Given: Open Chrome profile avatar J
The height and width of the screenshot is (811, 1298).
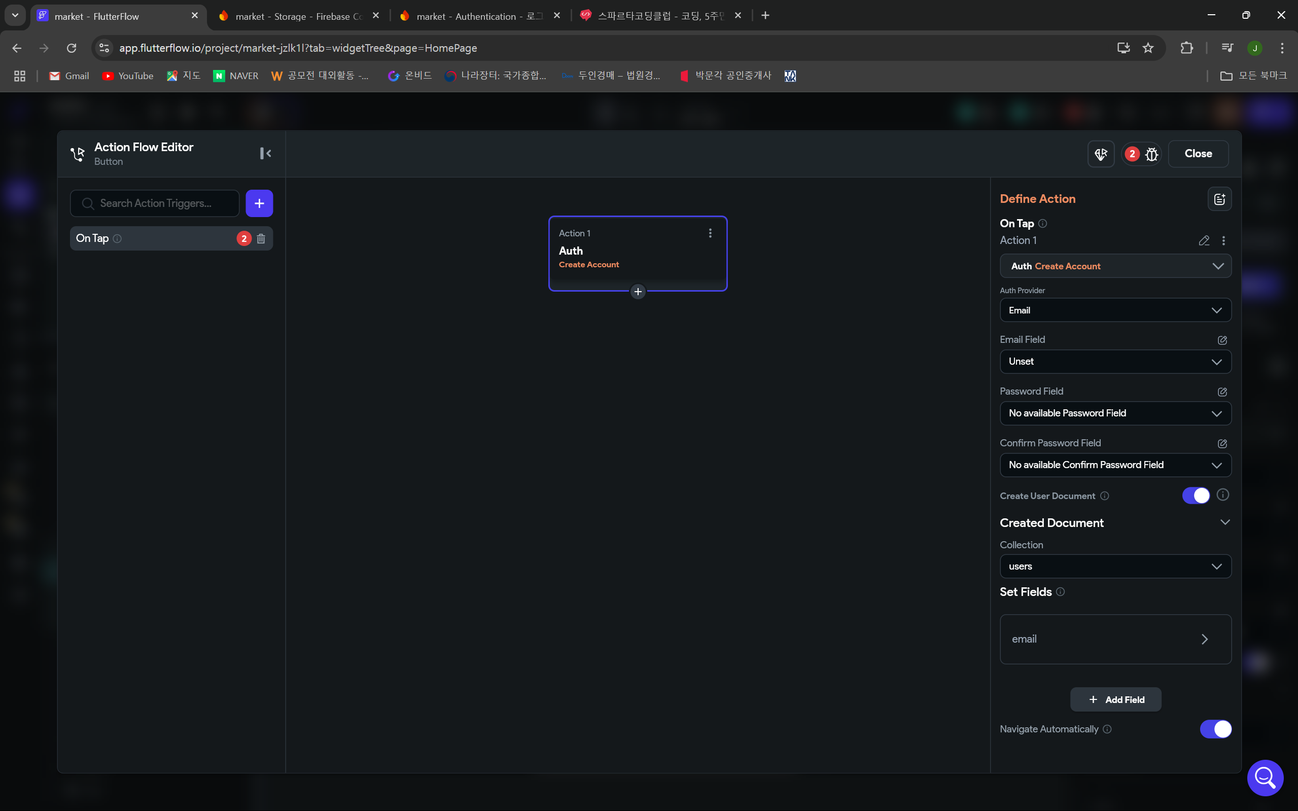Looking at the screenshot, I should tap(1254, 48).
